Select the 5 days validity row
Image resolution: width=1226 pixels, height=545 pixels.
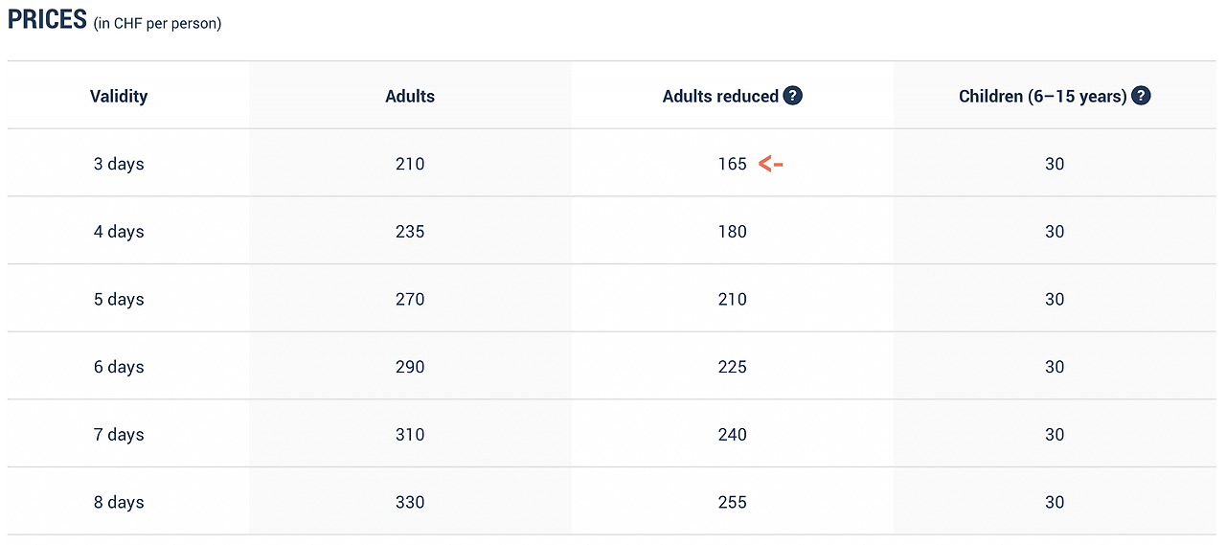click(x=613, y=299)
